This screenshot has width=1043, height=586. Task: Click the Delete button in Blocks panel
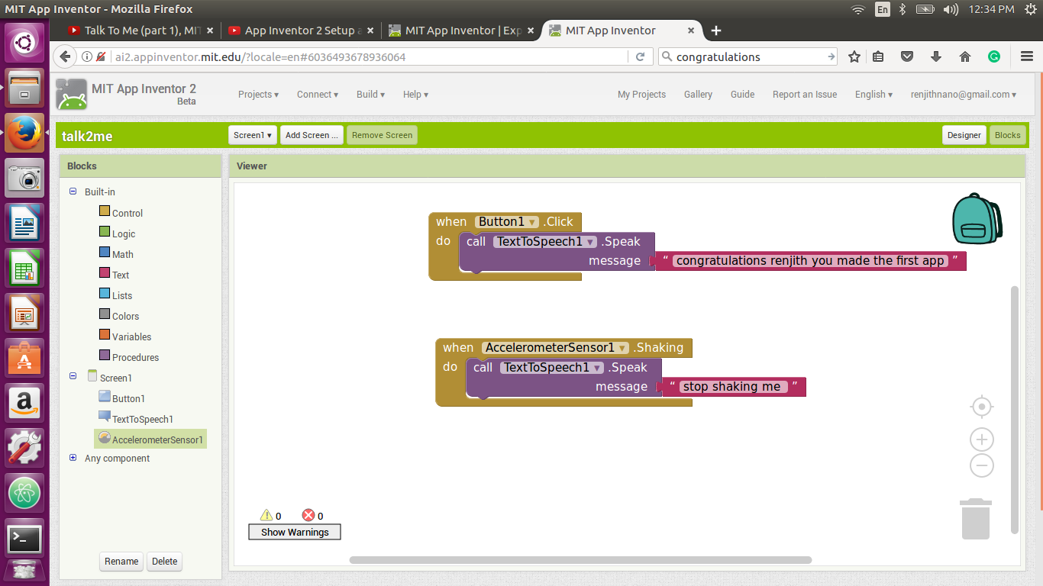click(x=164, y=562)
